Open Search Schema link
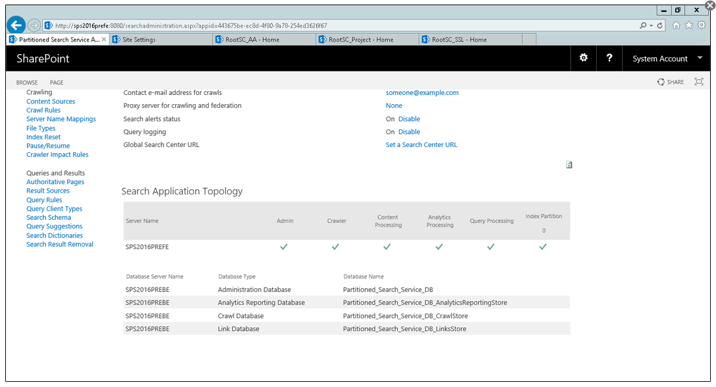Viewport: 716px width, 387px height. (x=49, y=217)
